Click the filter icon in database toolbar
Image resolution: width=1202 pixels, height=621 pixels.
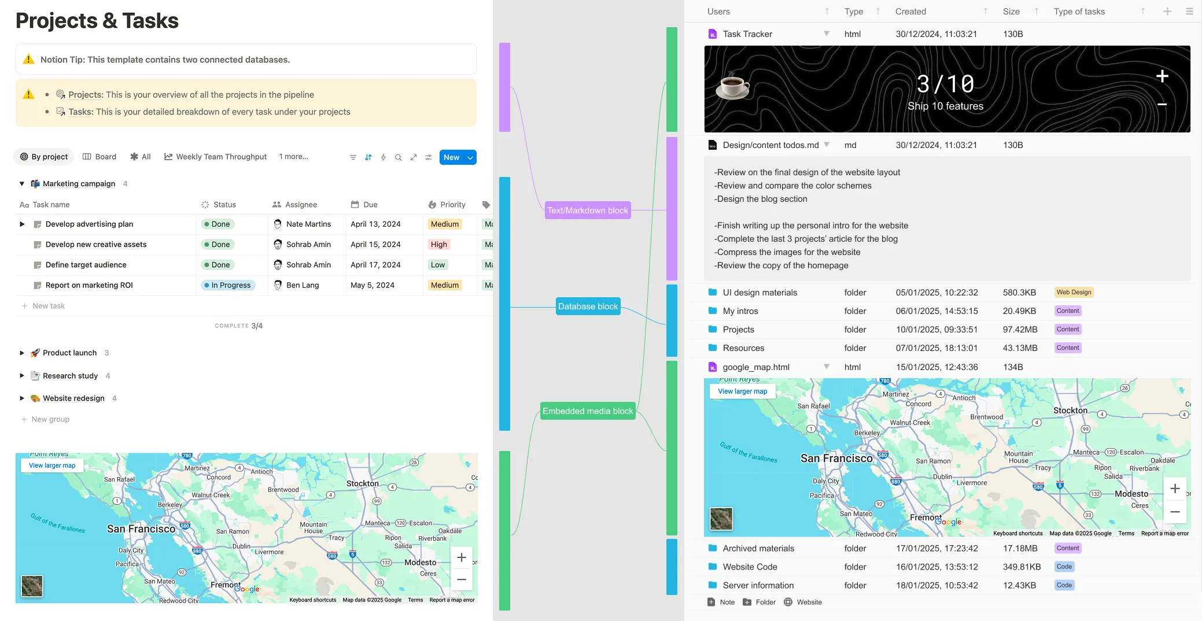click(353, 157)
